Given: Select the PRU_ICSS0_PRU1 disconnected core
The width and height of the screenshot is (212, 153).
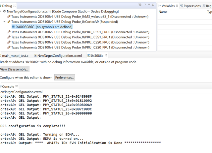Looking at the screenshot, I should pos(80,47).
